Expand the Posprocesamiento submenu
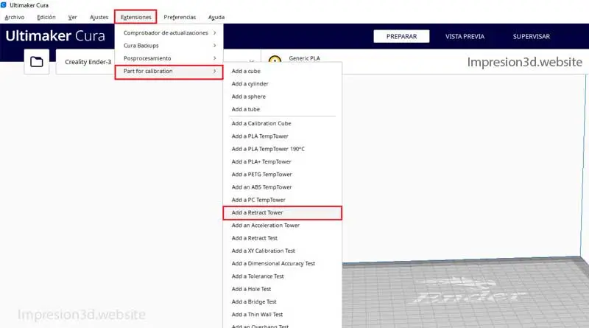This screenshot has width=589, height=328. pyautogui.click(x=169, y=58)
